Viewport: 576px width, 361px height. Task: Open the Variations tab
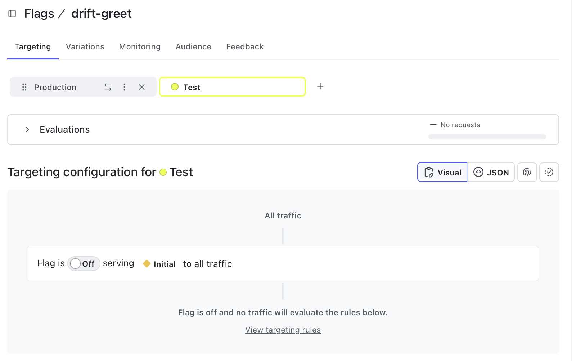click(85, 47)
